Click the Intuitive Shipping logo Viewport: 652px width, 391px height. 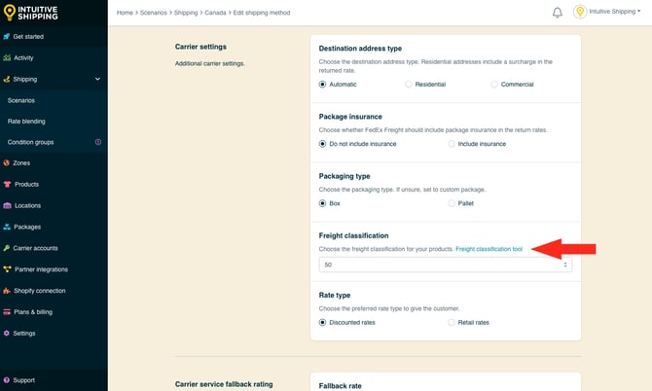pos(30,13)
